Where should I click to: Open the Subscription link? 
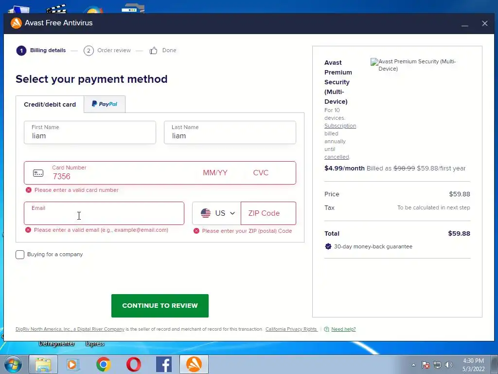pos(340,126)
